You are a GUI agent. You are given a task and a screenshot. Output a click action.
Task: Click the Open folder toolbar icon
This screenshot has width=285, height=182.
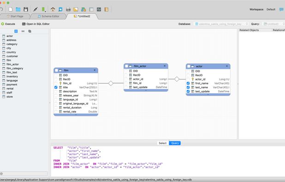[18, 9]
